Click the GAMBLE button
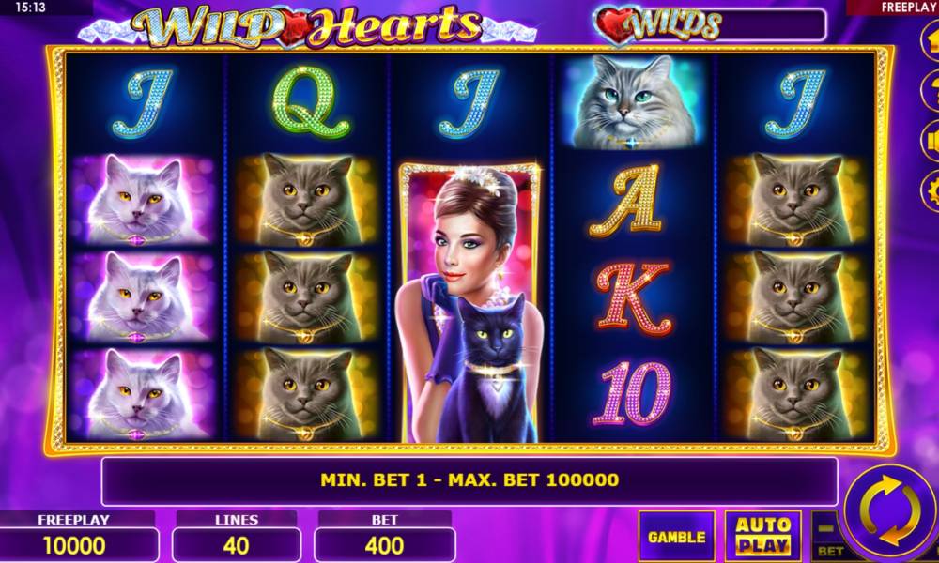The image size is (939, 563). (x=677, y=537)
